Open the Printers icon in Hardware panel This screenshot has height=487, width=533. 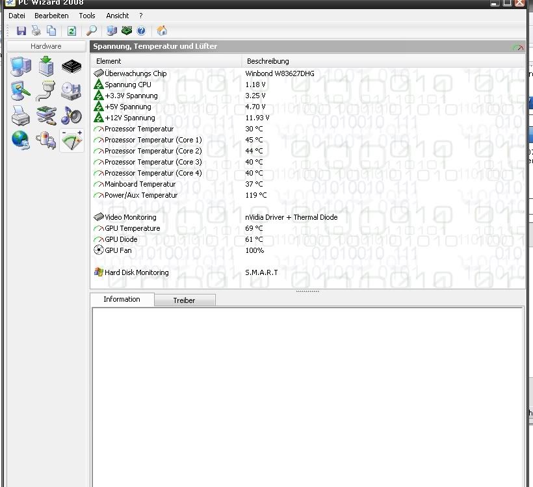point(20,116)
